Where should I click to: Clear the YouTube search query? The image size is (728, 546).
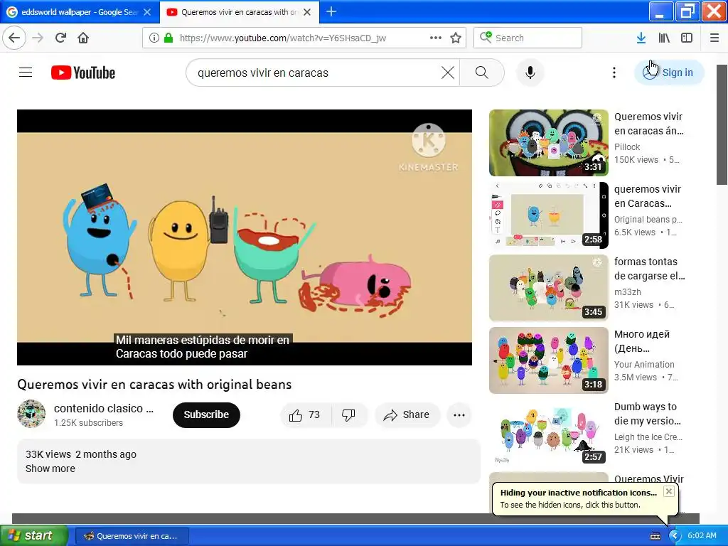[448, 73]
